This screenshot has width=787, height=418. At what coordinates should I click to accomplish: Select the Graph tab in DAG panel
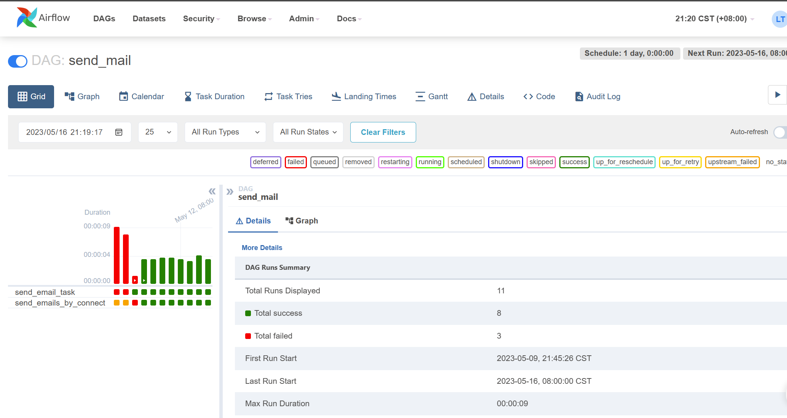pyautogui.click(x=302, y=221)
